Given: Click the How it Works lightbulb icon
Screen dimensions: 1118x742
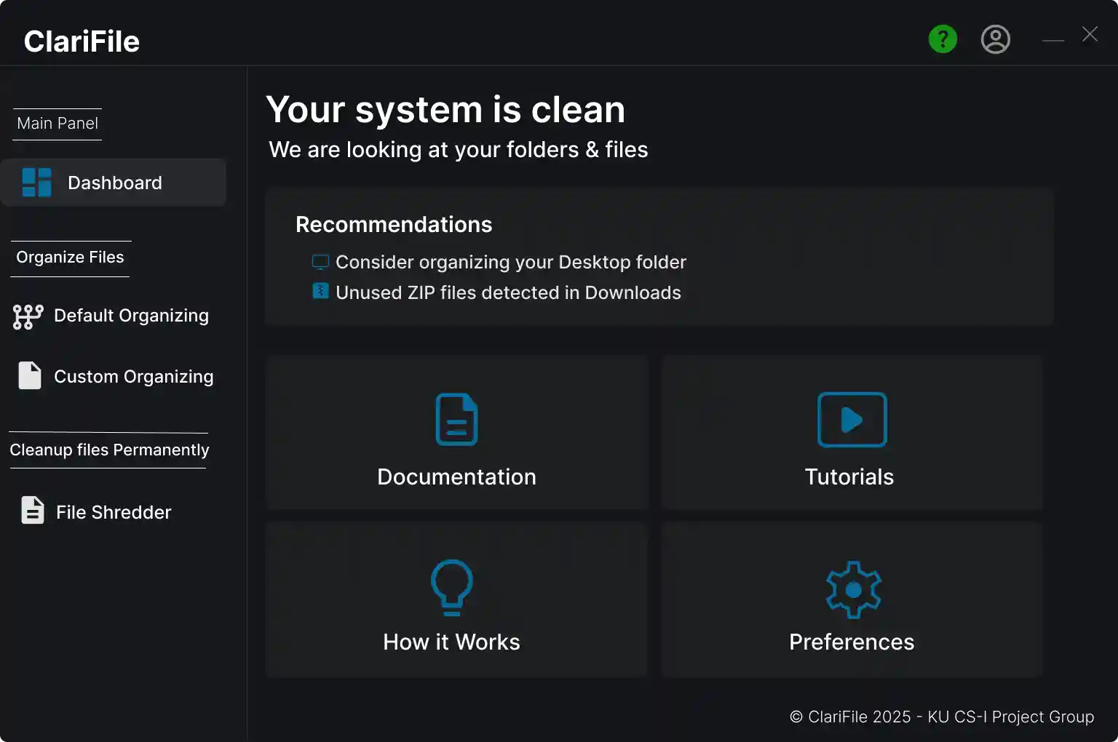Looking at the screenshot, I should pyautogui.click(x=452, y=586).
